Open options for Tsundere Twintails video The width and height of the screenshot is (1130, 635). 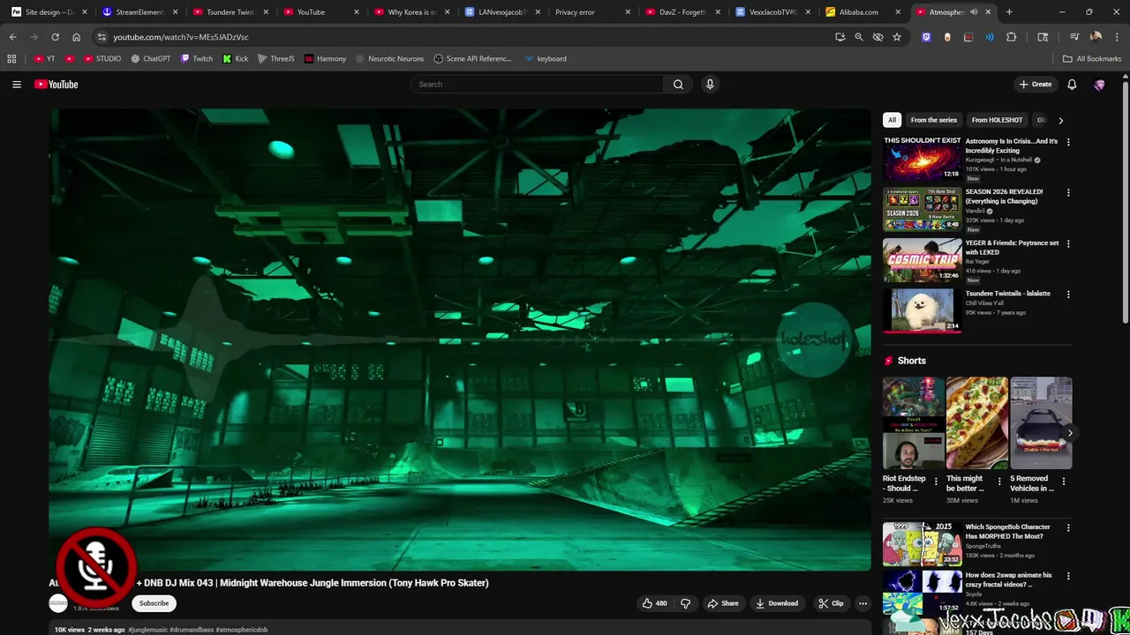click(1068, 294)
